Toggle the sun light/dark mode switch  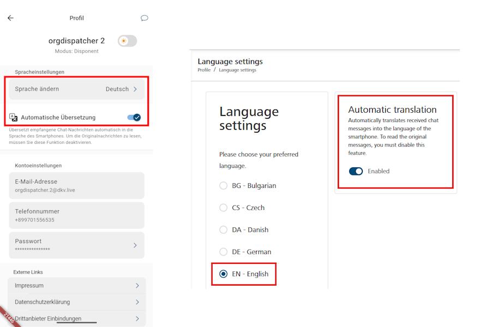pyautogui.click(x=128, y=41)
